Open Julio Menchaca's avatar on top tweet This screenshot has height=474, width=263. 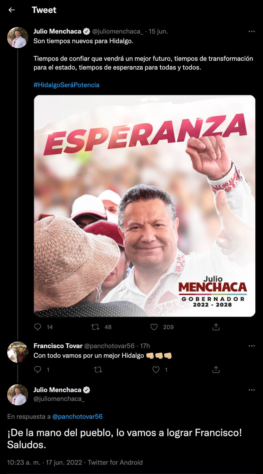(18, 38)
